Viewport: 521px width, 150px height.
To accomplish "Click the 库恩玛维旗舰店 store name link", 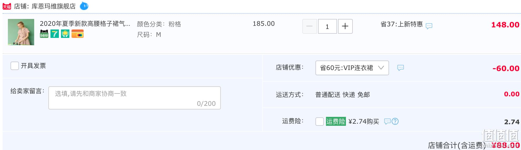I will (54, 6).
